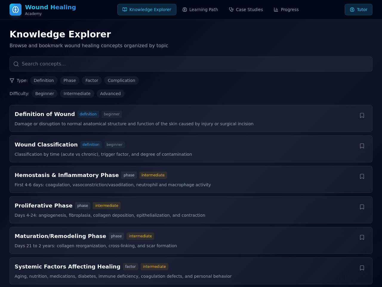Open the Progress tab
The height and width of the screenshot is (287, 382).
point(286,10)
